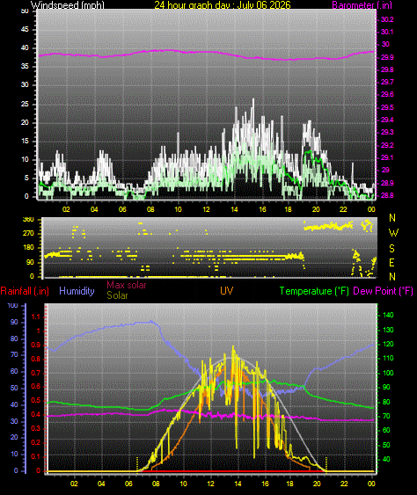Viewport: 417px width, 495px height.
Task: Click the 0.9 rainfall scale value
Action: (x=36, y=345)
